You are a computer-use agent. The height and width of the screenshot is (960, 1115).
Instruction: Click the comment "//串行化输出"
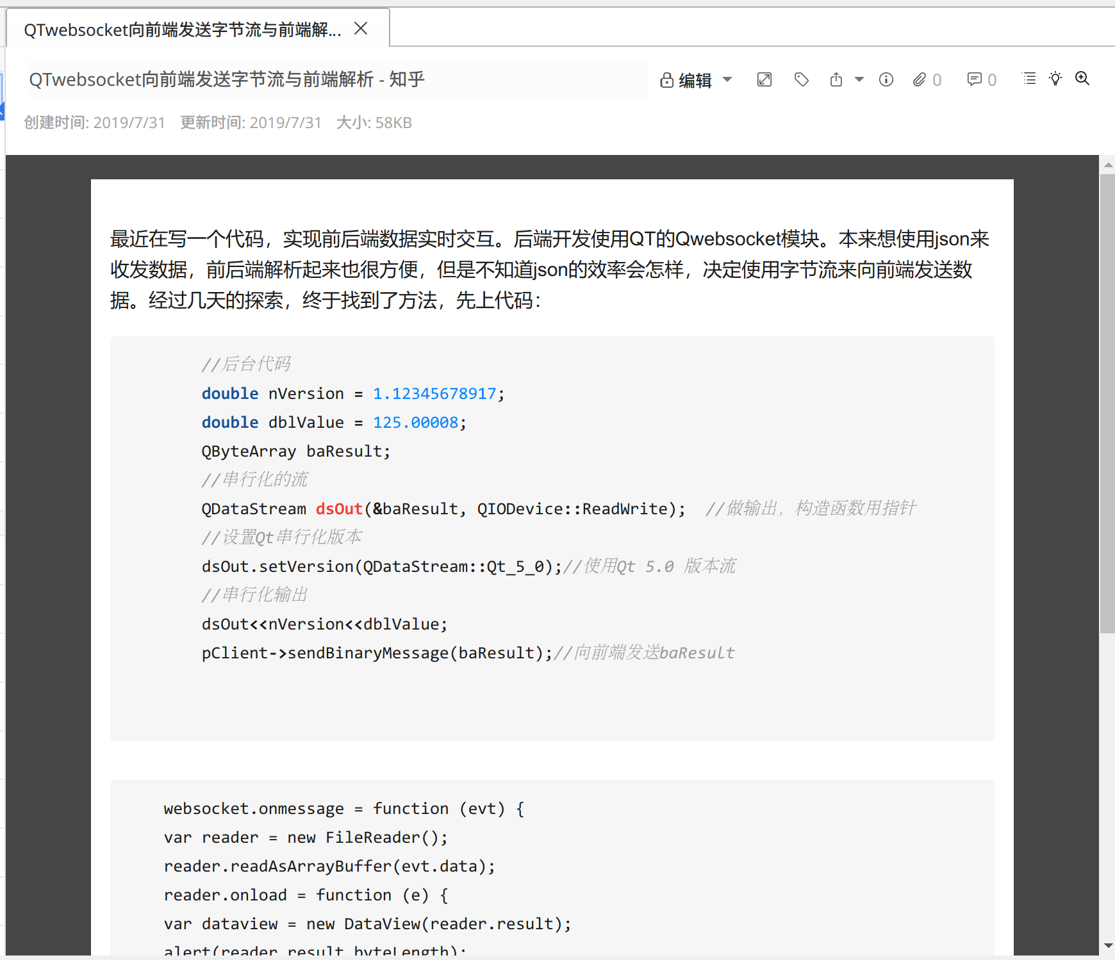click(x=254, y=595)
